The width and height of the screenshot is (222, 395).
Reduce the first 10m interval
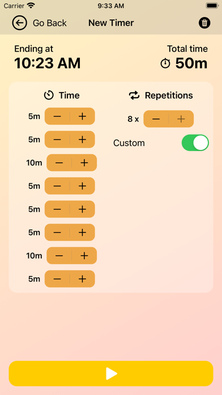tap(59, 163)
